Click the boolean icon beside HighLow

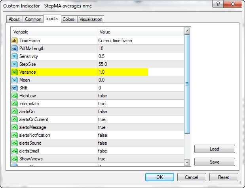[x=15, y=96]
